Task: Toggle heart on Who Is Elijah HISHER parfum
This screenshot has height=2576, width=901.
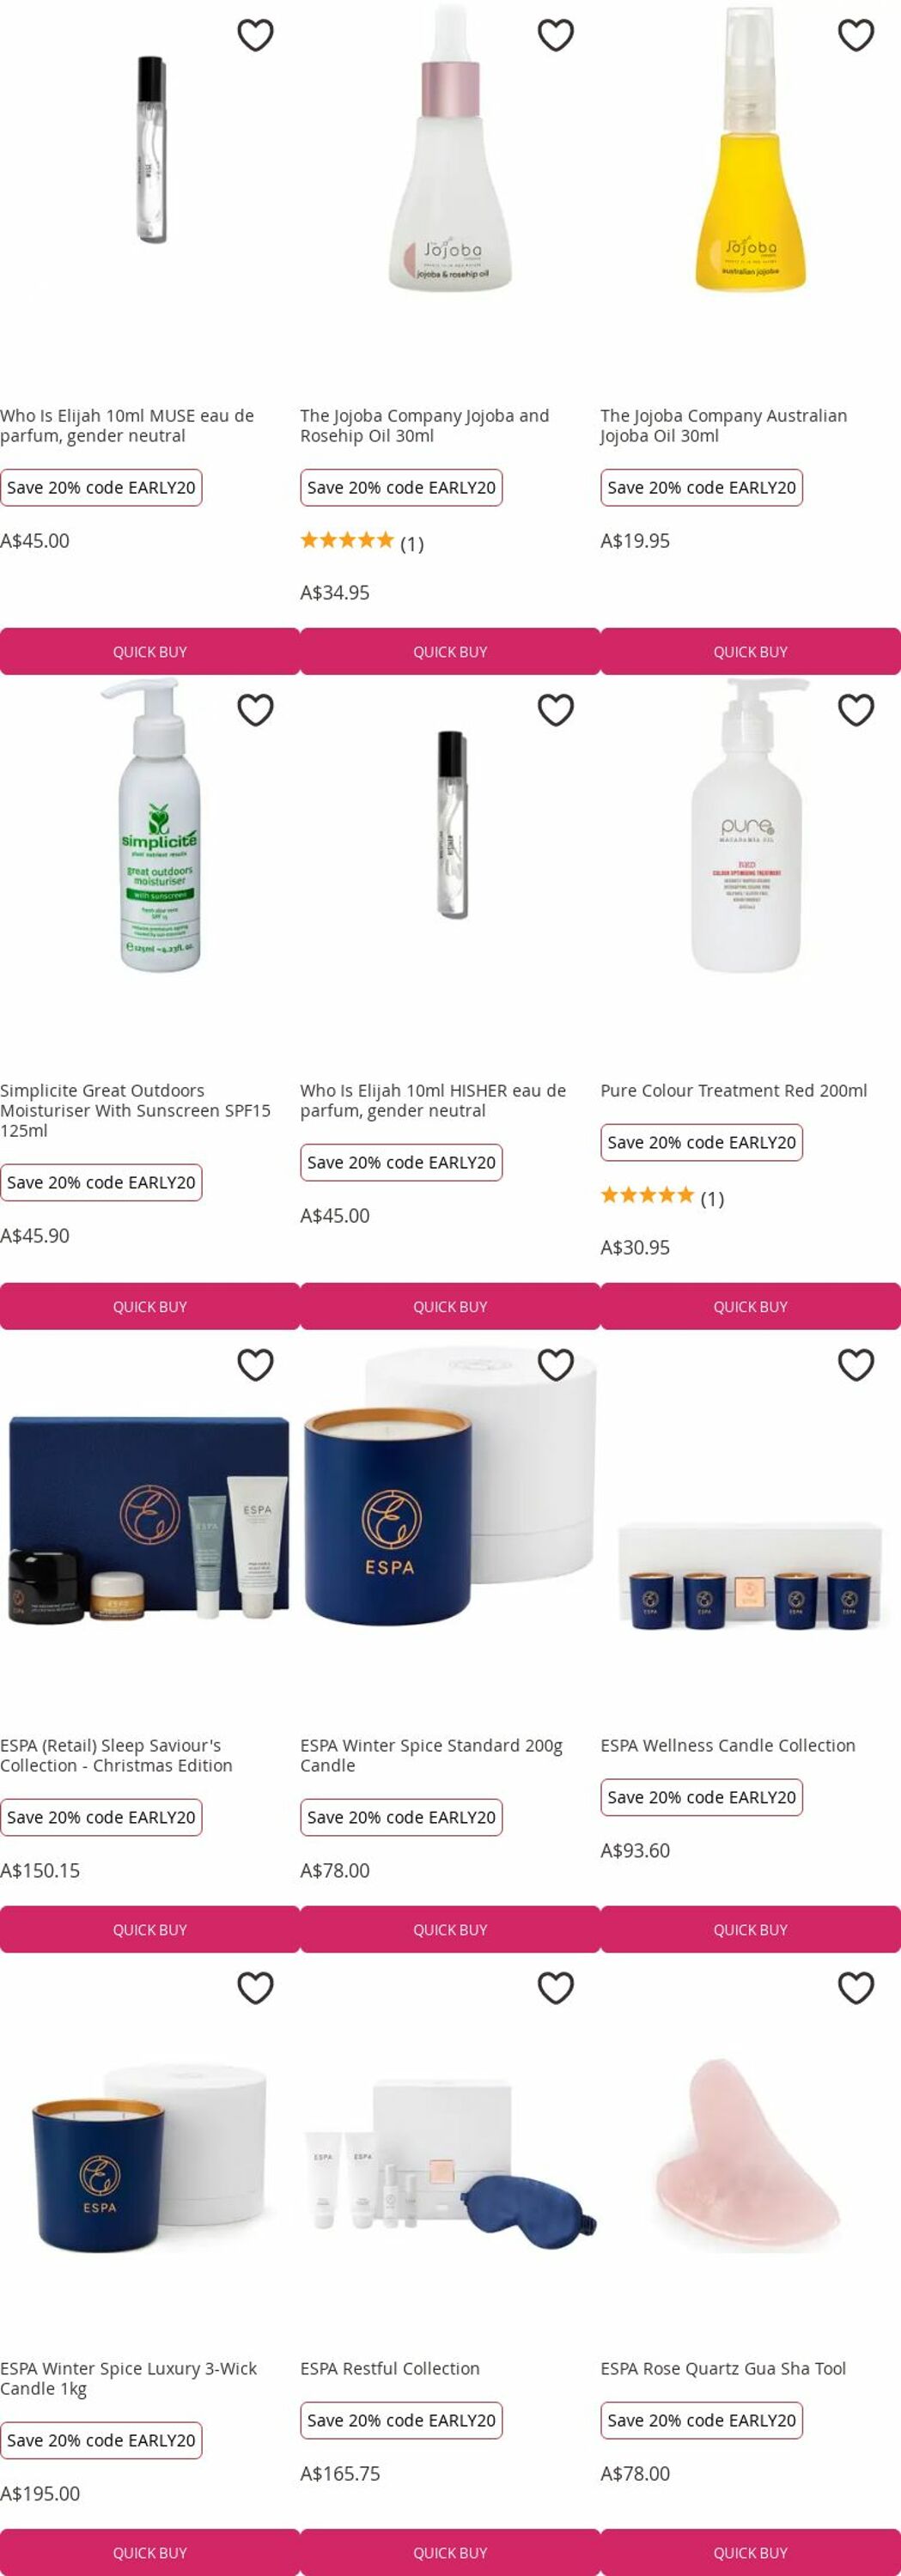Action: pyautogui.click(x=556, y=710)
